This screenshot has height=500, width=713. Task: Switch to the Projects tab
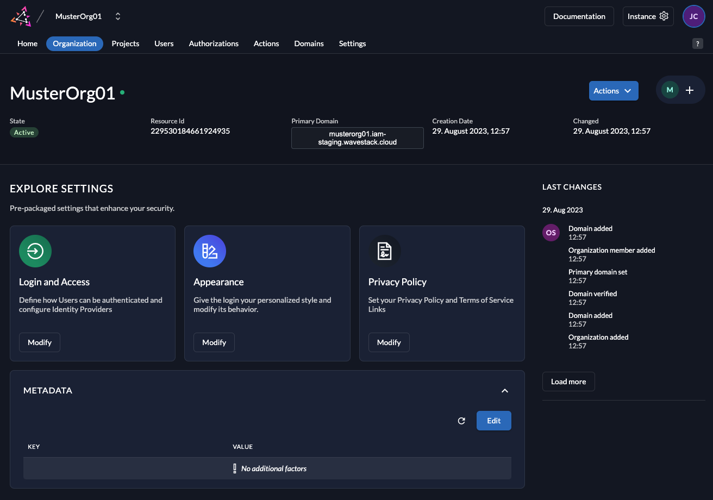[126, 43]
